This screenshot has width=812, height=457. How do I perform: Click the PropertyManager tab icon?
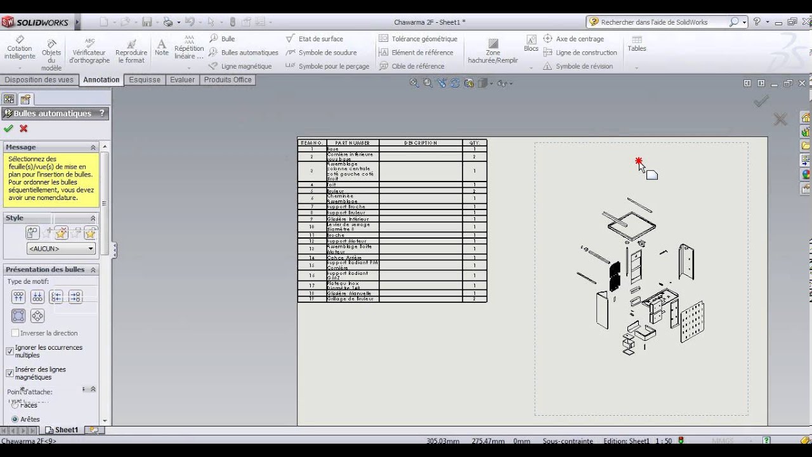25,99
